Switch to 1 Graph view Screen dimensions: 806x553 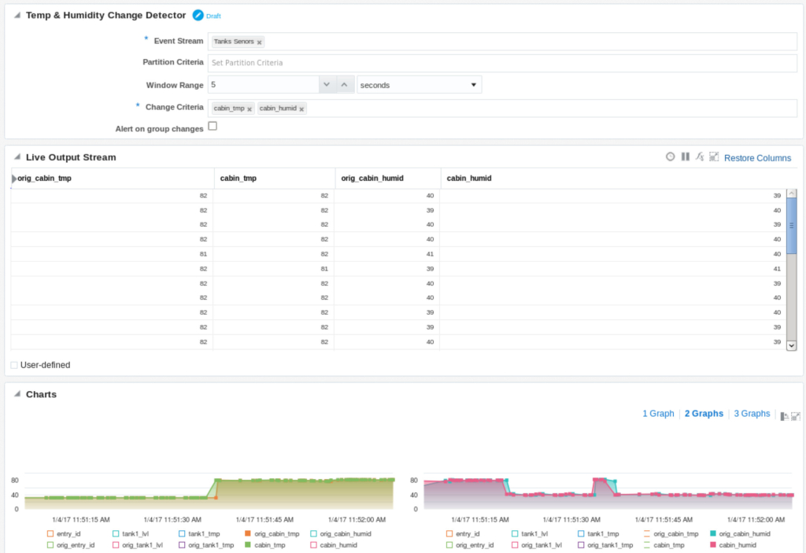658,414
